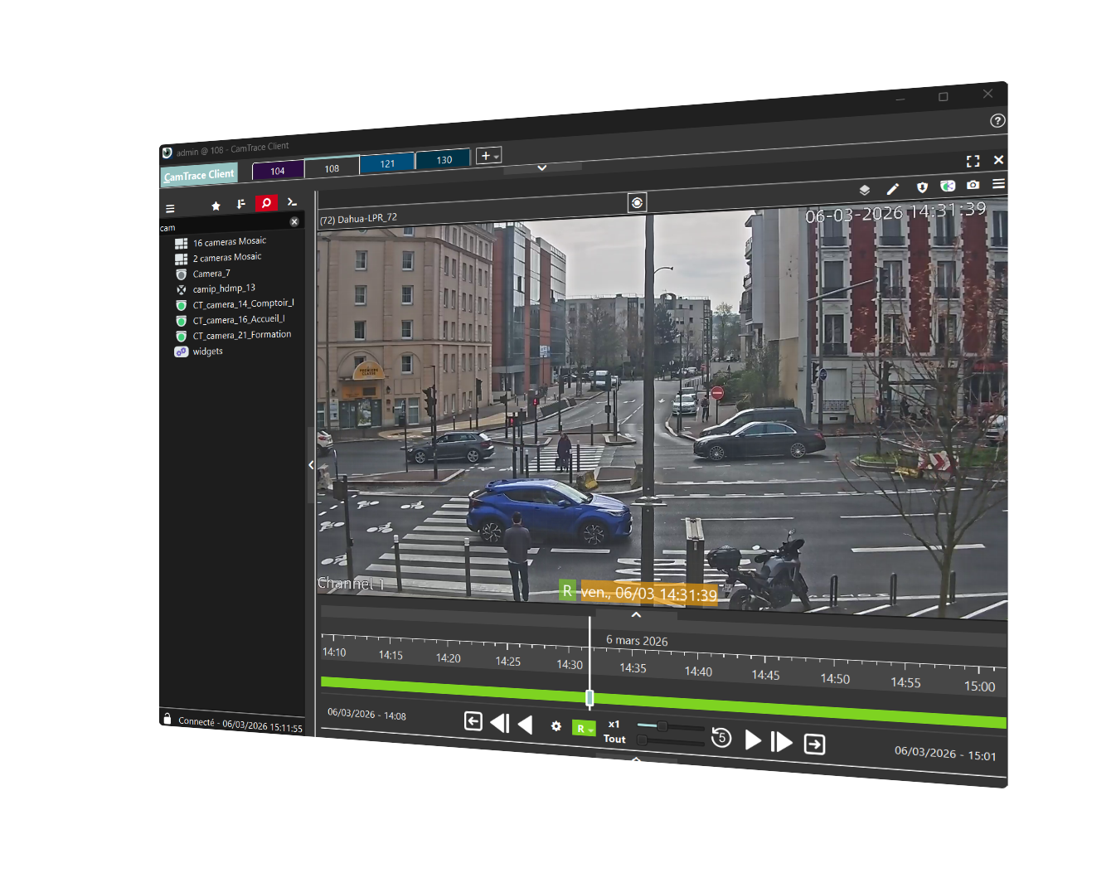1116x873 pixels.
Task: Open the green R recording type dropdown
Action: tap(584, 729)
